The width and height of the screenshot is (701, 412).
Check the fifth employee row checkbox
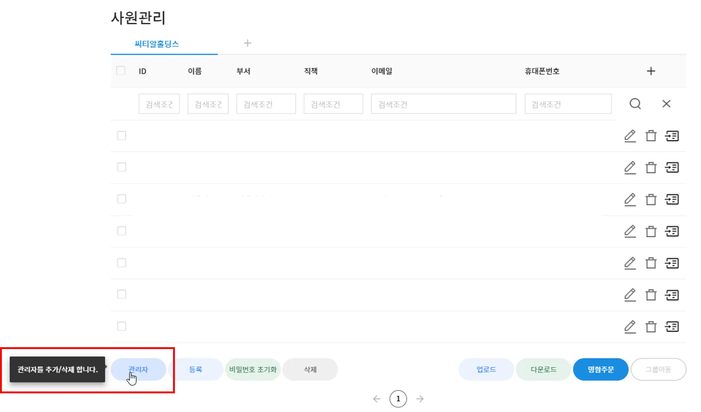point(121,263)
